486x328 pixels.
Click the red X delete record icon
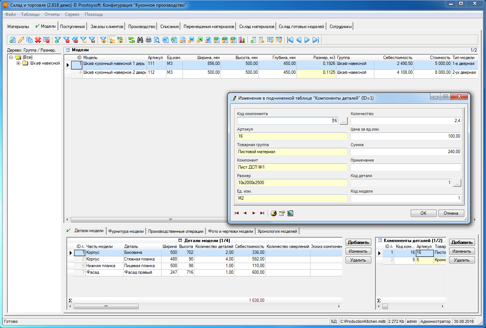tap(38, 40)
